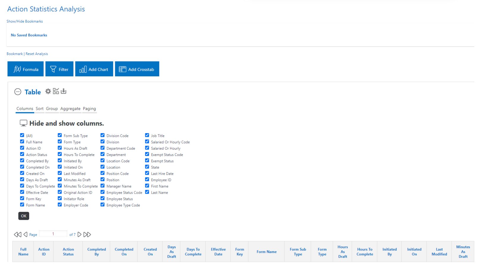Jump to the last page of results

pos(87,234)
